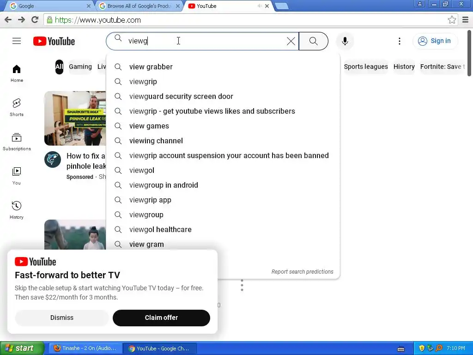
Task: Open the video three-dot options below suggestions
Action: coord(242,285)
